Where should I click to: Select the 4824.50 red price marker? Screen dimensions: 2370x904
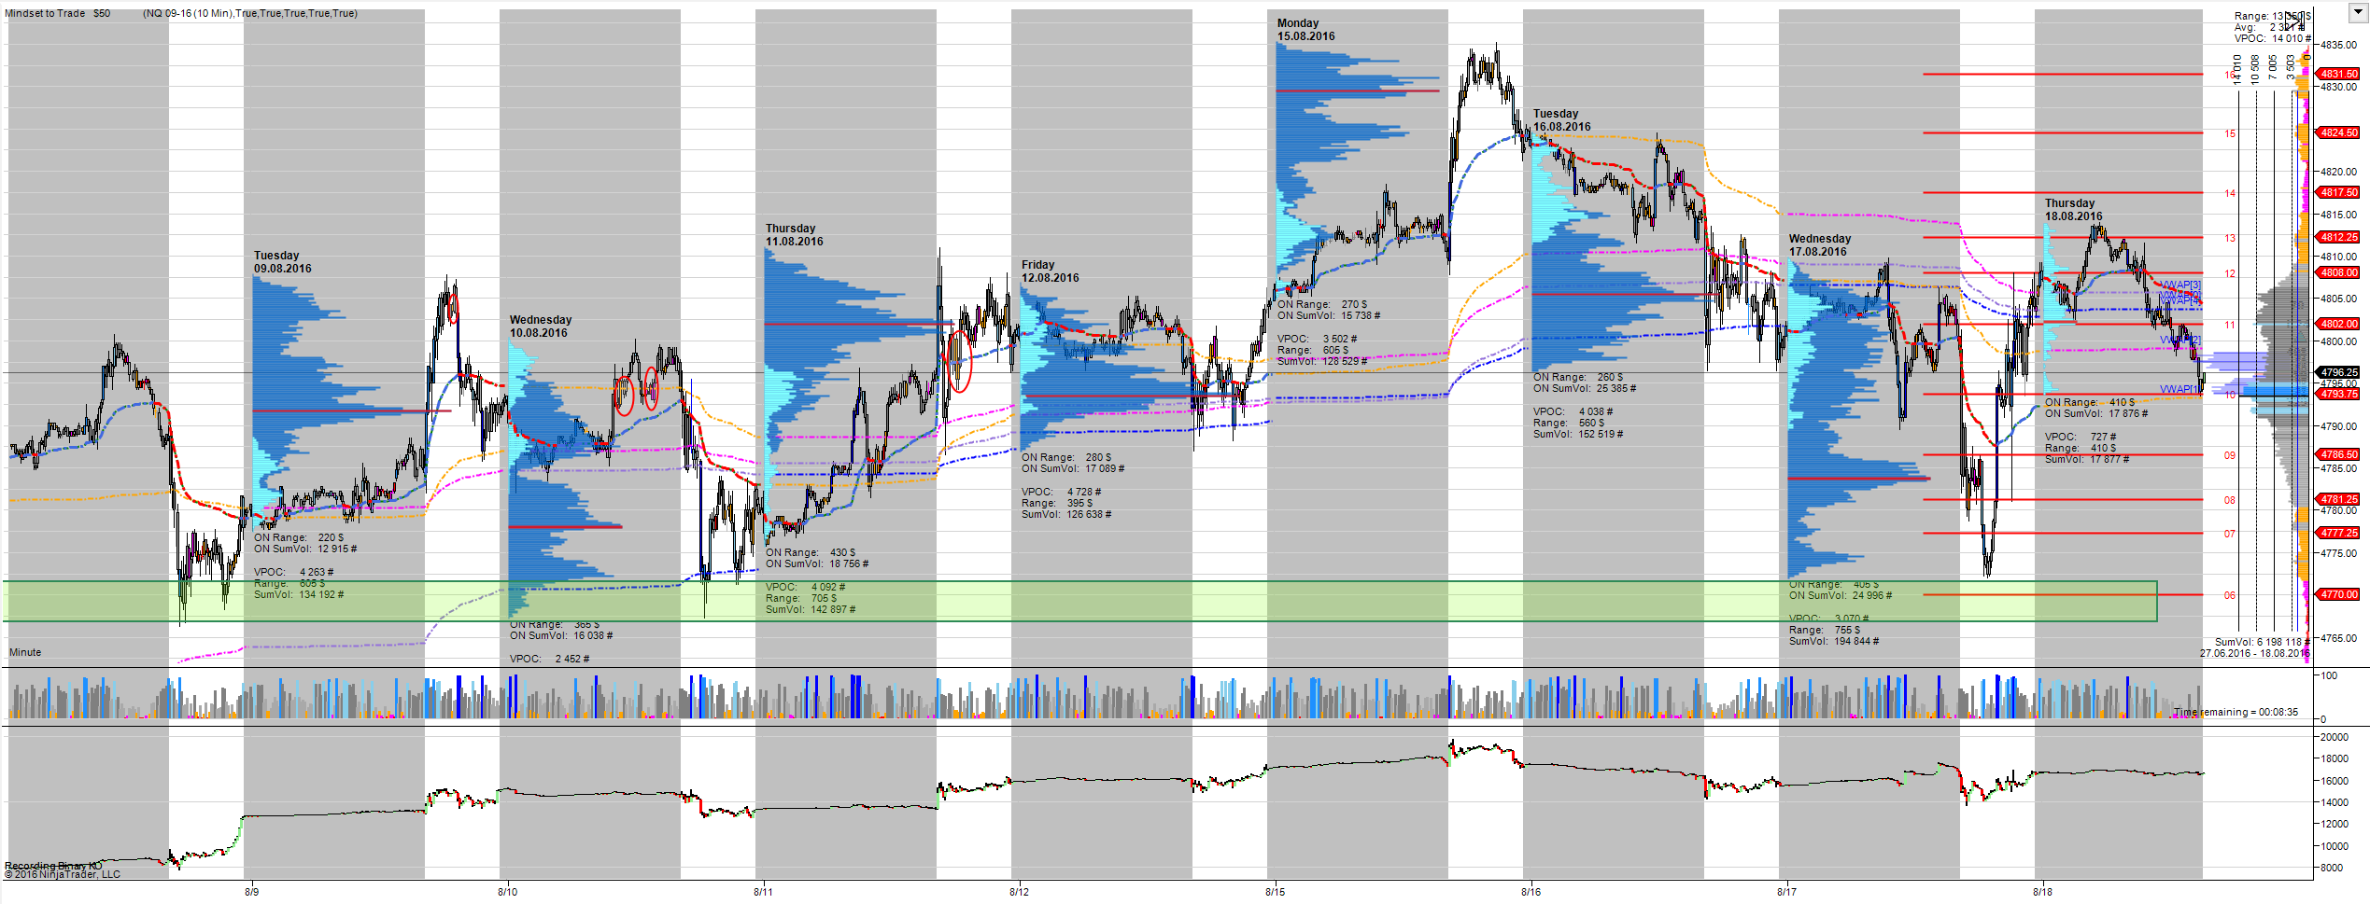2339,132
